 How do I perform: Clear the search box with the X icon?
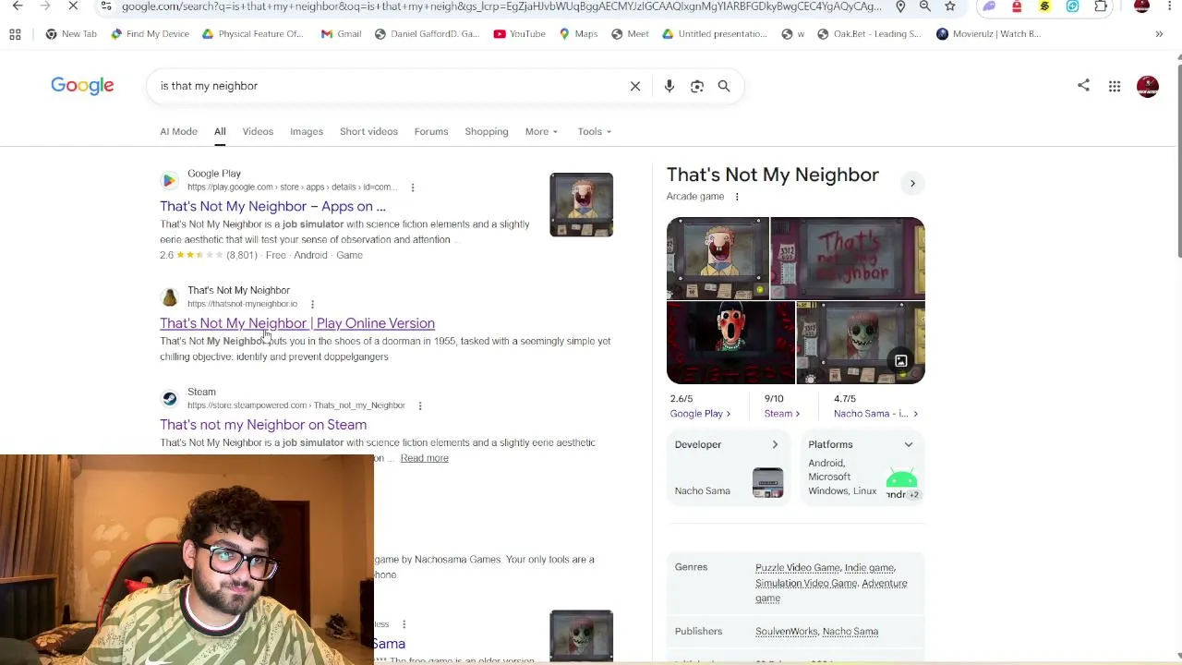tap(635, 86)
